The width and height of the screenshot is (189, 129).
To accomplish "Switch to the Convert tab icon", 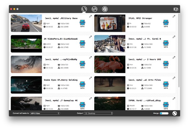I will (84, 9).
